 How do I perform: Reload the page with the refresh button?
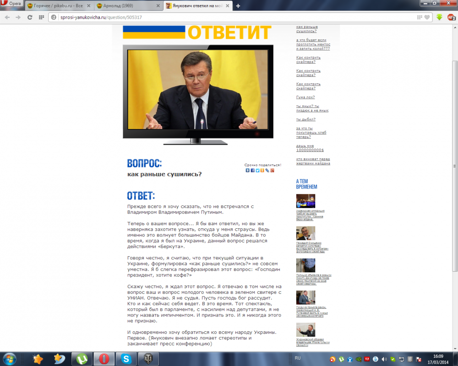coord(30,17)
